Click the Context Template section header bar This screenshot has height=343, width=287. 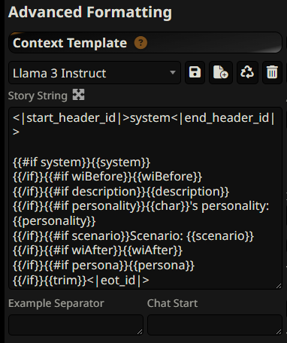[x=145, y=43]
